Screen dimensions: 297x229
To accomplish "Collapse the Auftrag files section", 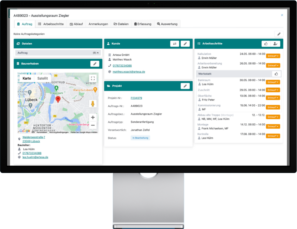I will [98, 53].
